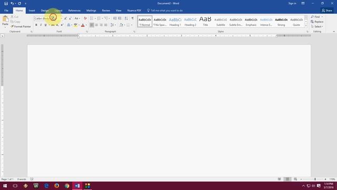Center-align the paragraph
Image resolution: width=337 pixels, height=190 pixels.
coord(96,25)
